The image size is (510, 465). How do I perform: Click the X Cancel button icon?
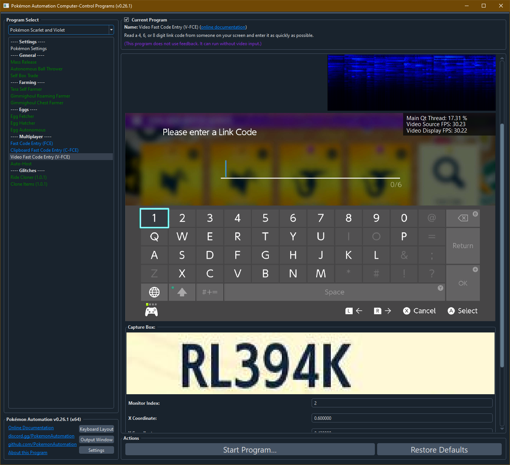[x=406, y=311]
